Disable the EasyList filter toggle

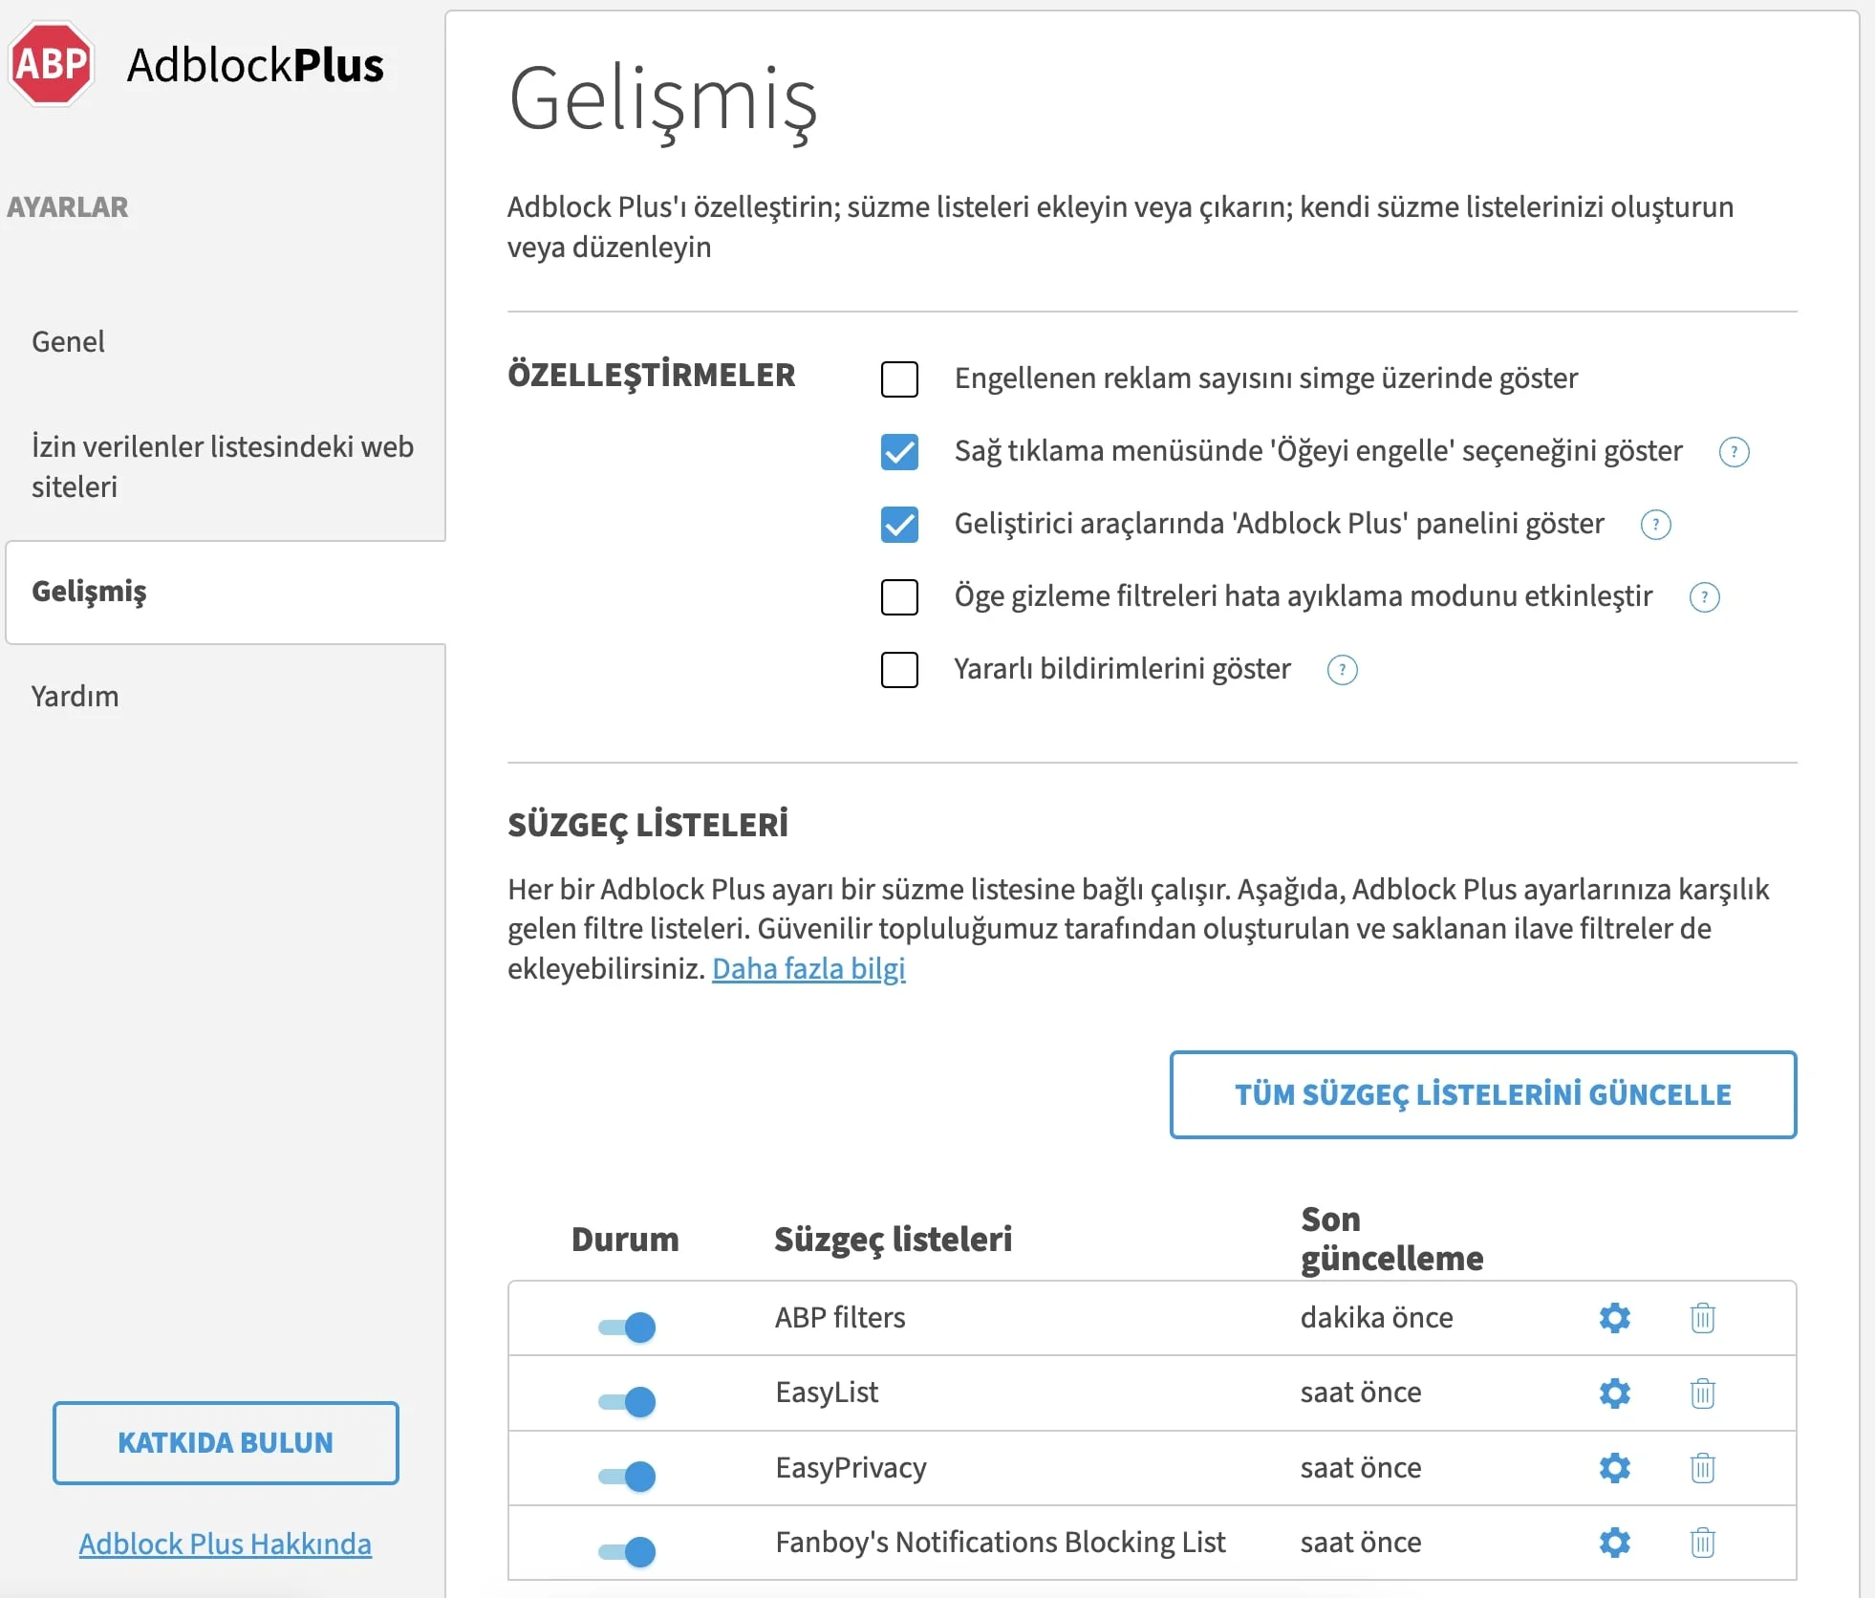point(628,1401)
